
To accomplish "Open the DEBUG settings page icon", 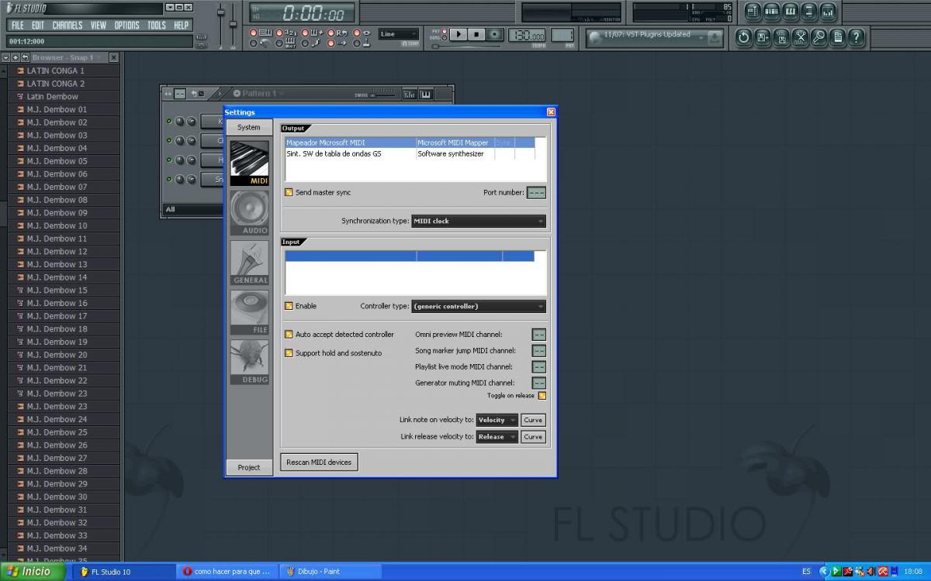I will 249,362.
